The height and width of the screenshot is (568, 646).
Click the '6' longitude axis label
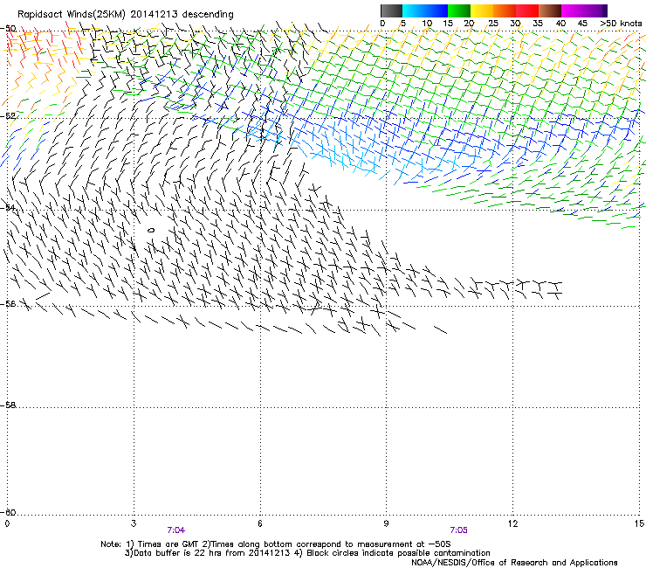[x=260, y=523]
